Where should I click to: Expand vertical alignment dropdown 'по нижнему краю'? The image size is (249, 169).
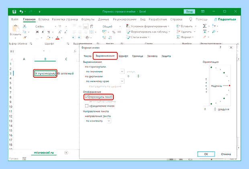(x=122, y=81)
